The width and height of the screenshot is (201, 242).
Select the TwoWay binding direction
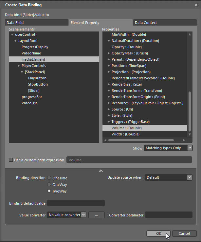[x=49, y=191]
